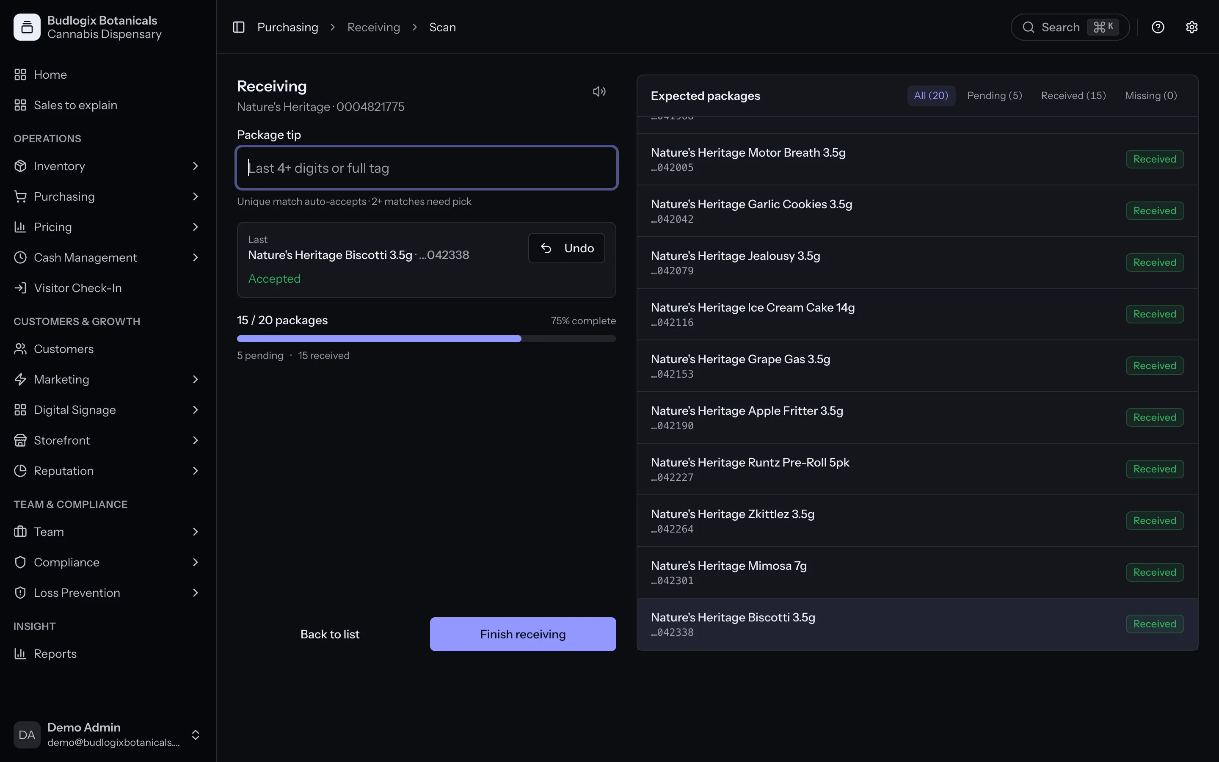
Task: Toggle scan sound speaker icon
Action: point(599,91)
